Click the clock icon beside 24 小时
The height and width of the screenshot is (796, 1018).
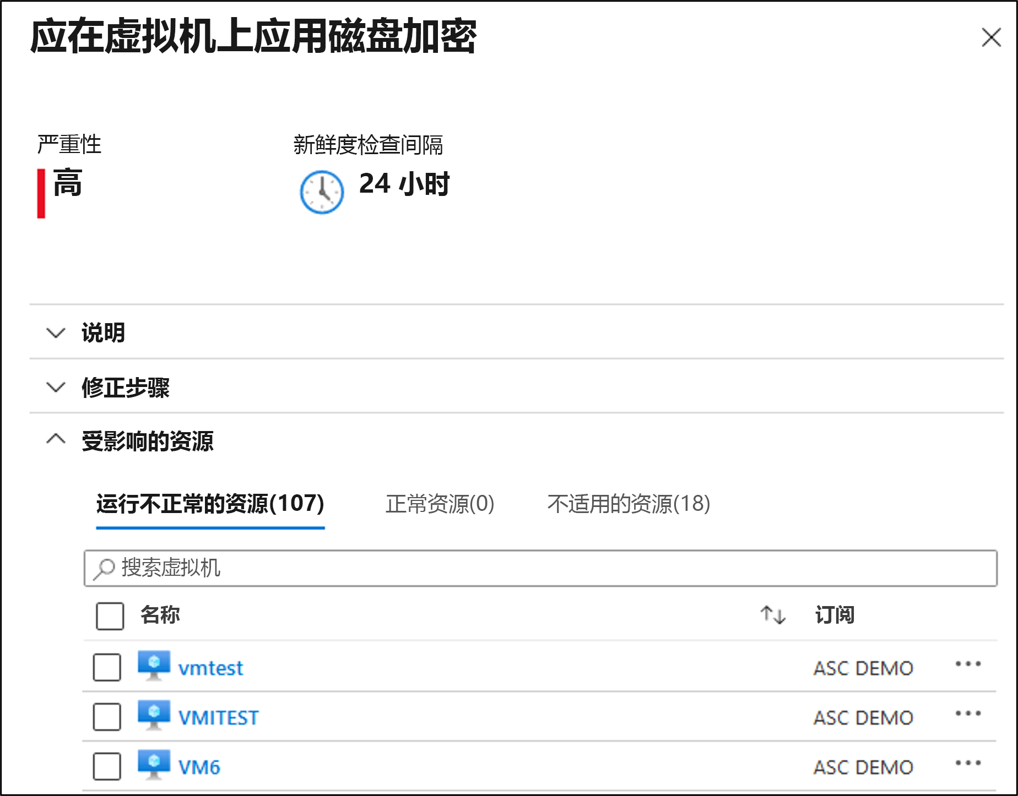pos(322,192)
